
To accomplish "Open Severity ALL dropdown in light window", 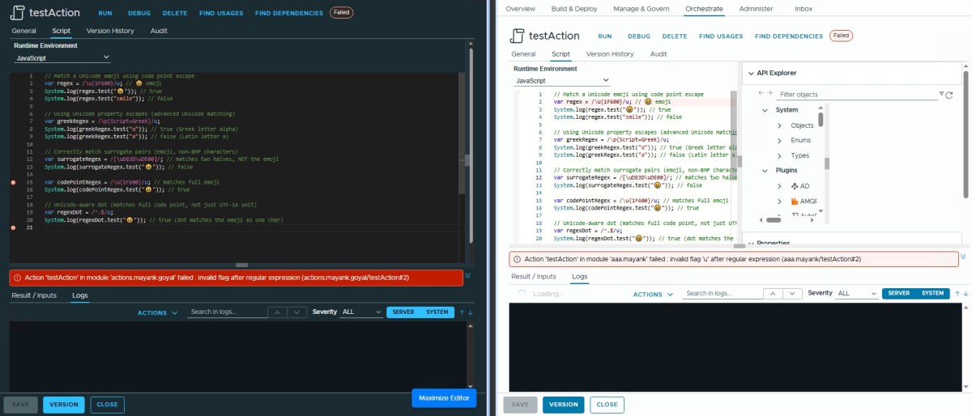I will tap(857, 294).
